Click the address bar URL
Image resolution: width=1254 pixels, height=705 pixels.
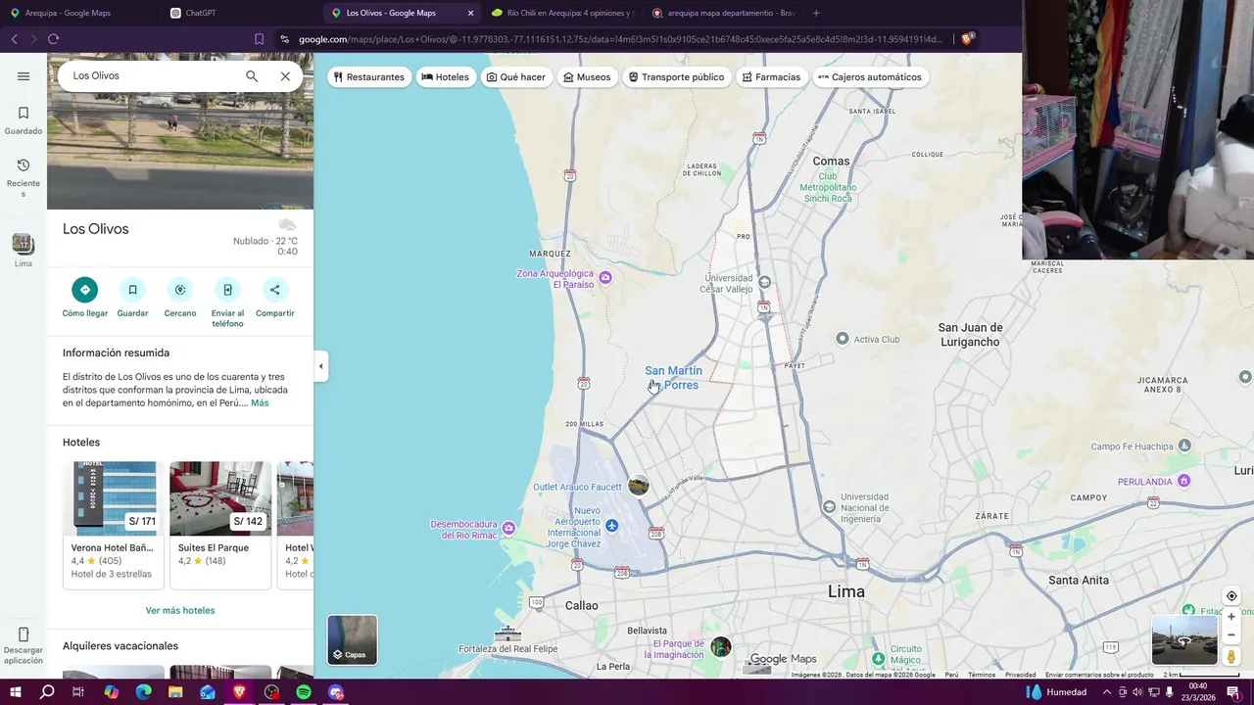pos(620,39)
